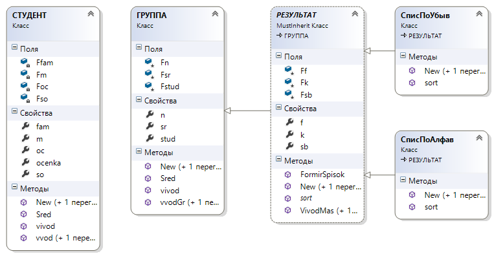Click the method cube icon beside FormirSpisok

coord(287,175)
